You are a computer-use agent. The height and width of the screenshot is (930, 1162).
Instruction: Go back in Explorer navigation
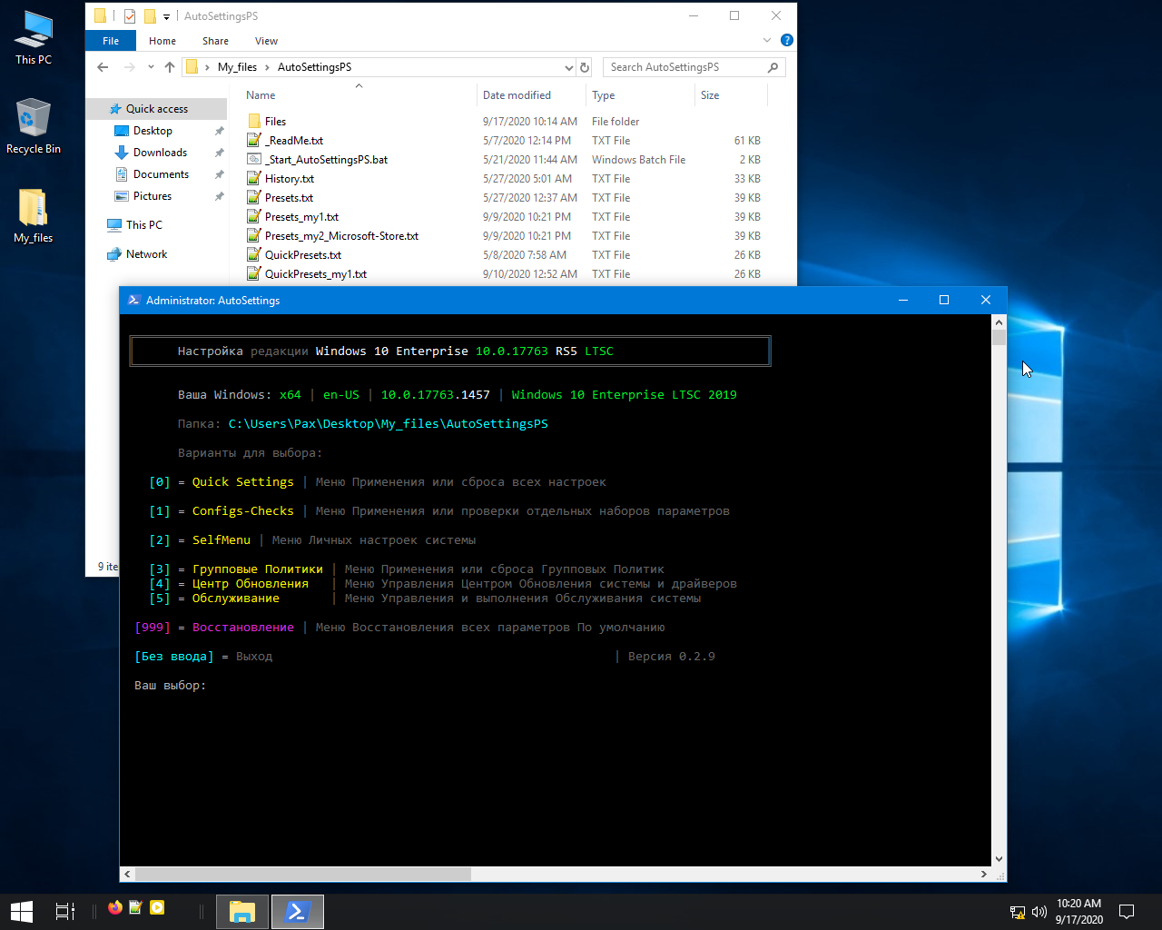click(x=103, y=67)
